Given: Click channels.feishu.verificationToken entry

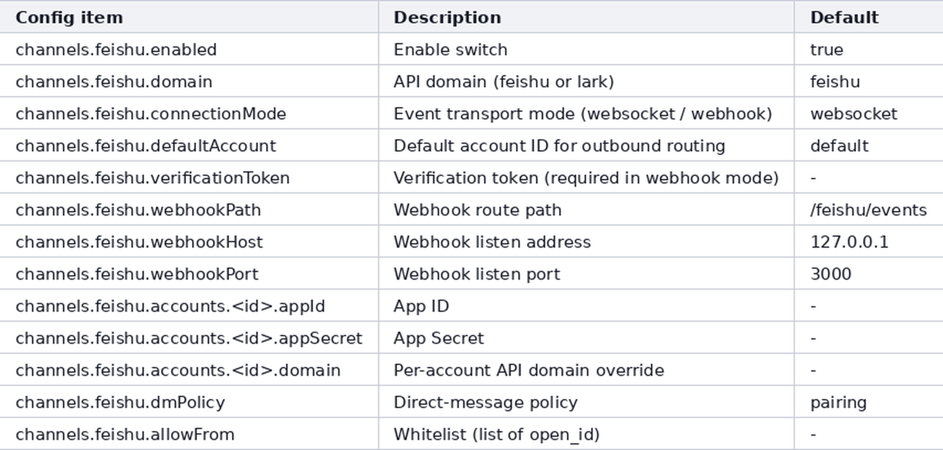Looking at the screenshot, I should [153, 178].
